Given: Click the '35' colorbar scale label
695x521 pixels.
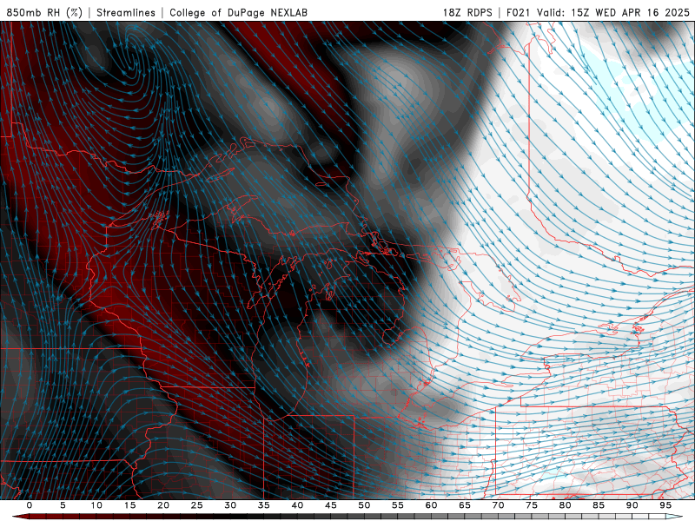Looking at the screenshot, I should coord(264,505).
